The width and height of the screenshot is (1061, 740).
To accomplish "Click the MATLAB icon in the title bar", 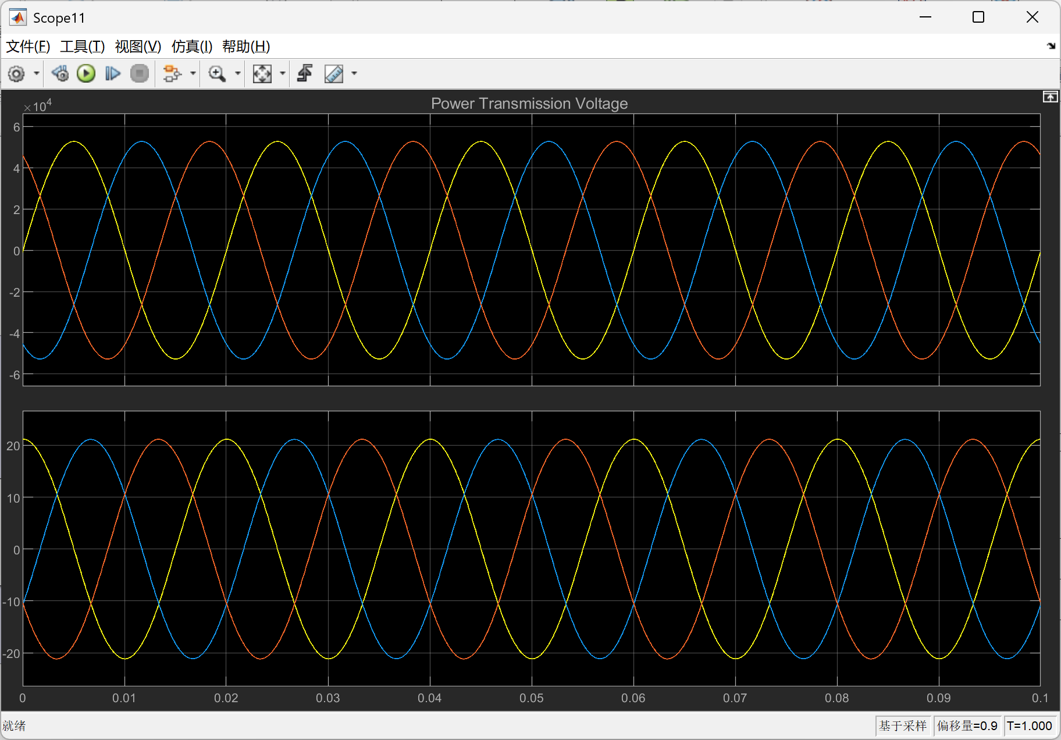I will [18, 17].
